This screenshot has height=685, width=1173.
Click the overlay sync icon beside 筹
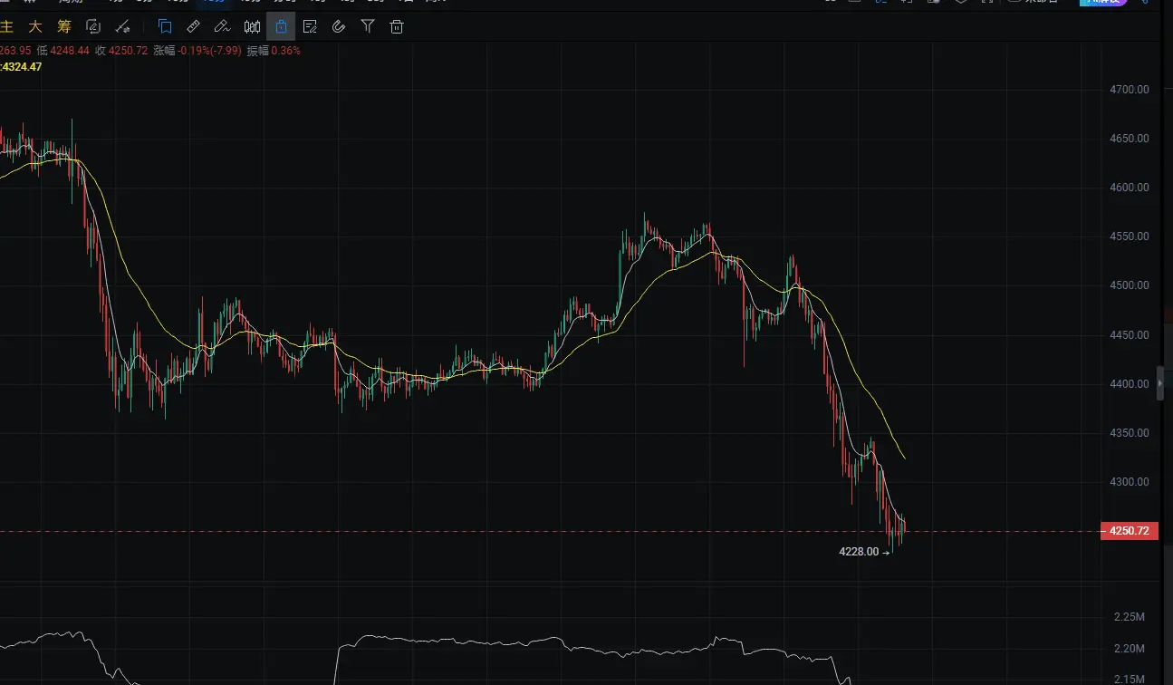(x=92, y=26)
